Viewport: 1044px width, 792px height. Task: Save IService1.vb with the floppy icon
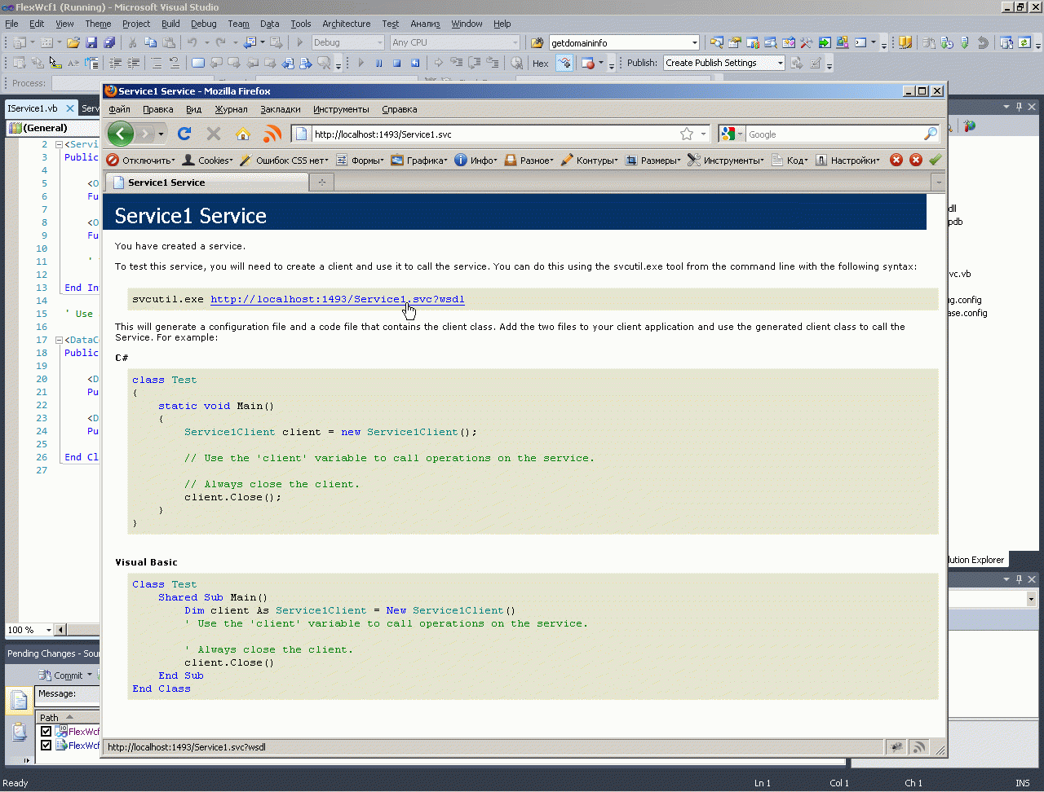[91, 42]
